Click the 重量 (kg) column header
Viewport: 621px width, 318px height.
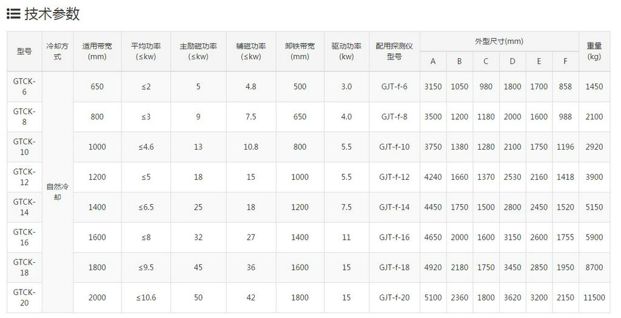coord(594,51)
